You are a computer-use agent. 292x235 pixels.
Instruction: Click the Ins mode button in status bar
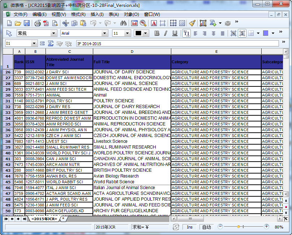[190, 227]
